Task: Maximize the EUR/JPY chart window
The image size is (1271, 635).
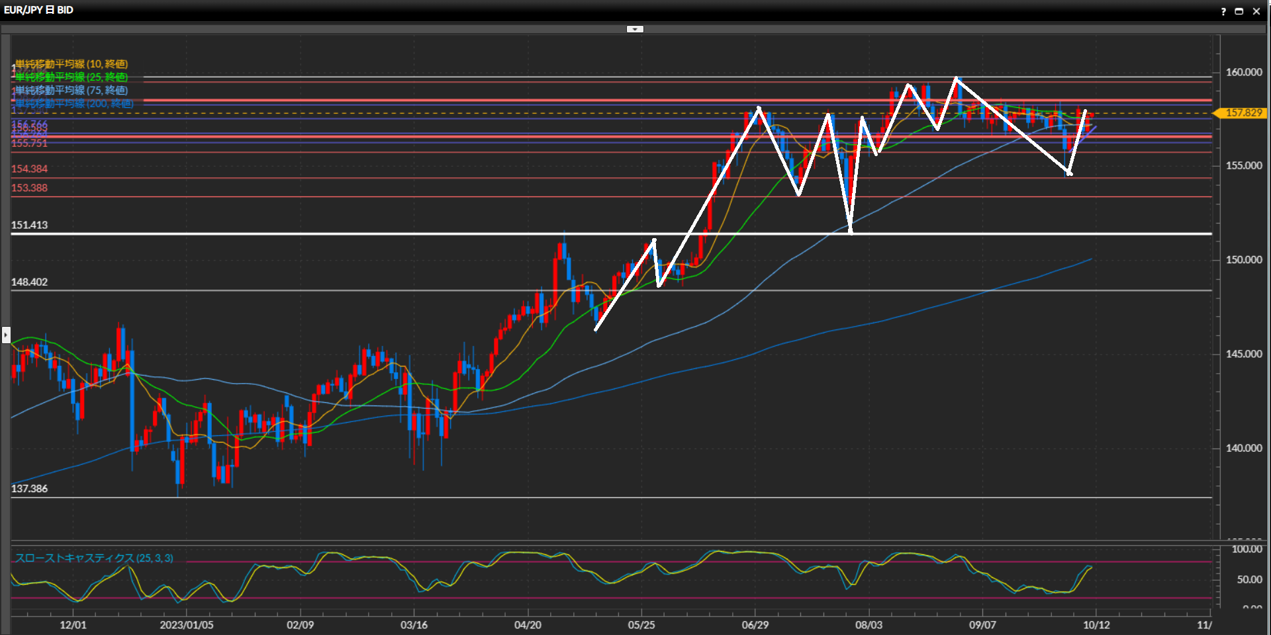Action: [x=1239, y=11]
